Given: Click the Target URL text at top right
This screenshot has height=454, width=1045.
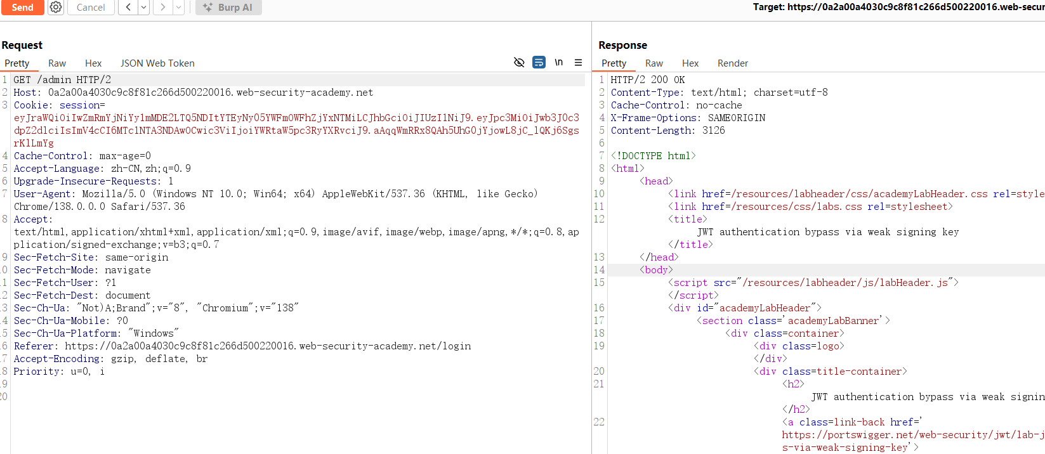Looking at the screenshot, I should [898, 7].
